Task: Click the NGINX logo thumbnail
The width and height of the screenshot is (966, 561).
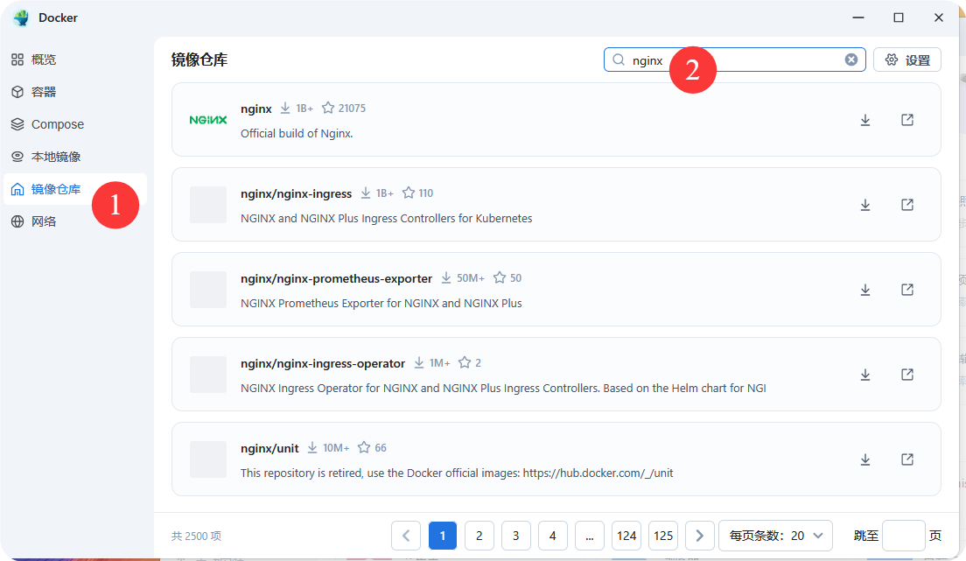Action: [x=208, y=120]
